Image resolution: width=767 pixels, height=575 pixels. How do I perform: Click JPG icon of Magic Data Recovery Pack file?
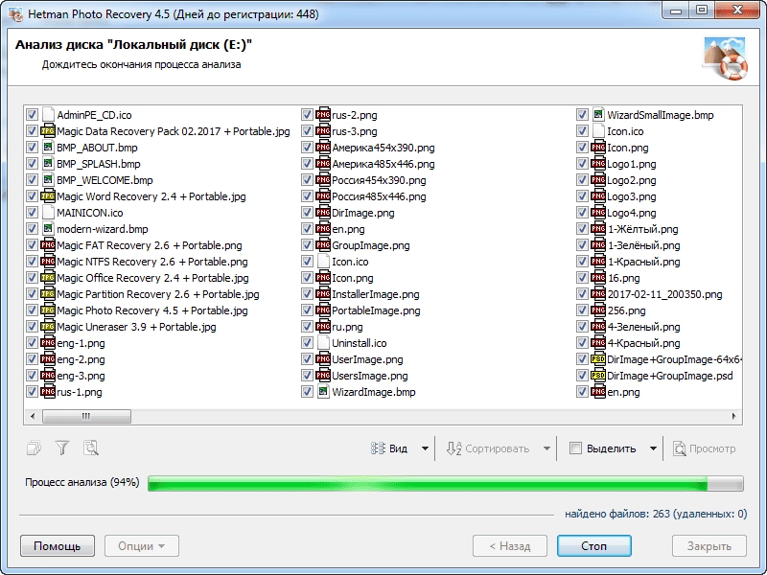(48, 131)
